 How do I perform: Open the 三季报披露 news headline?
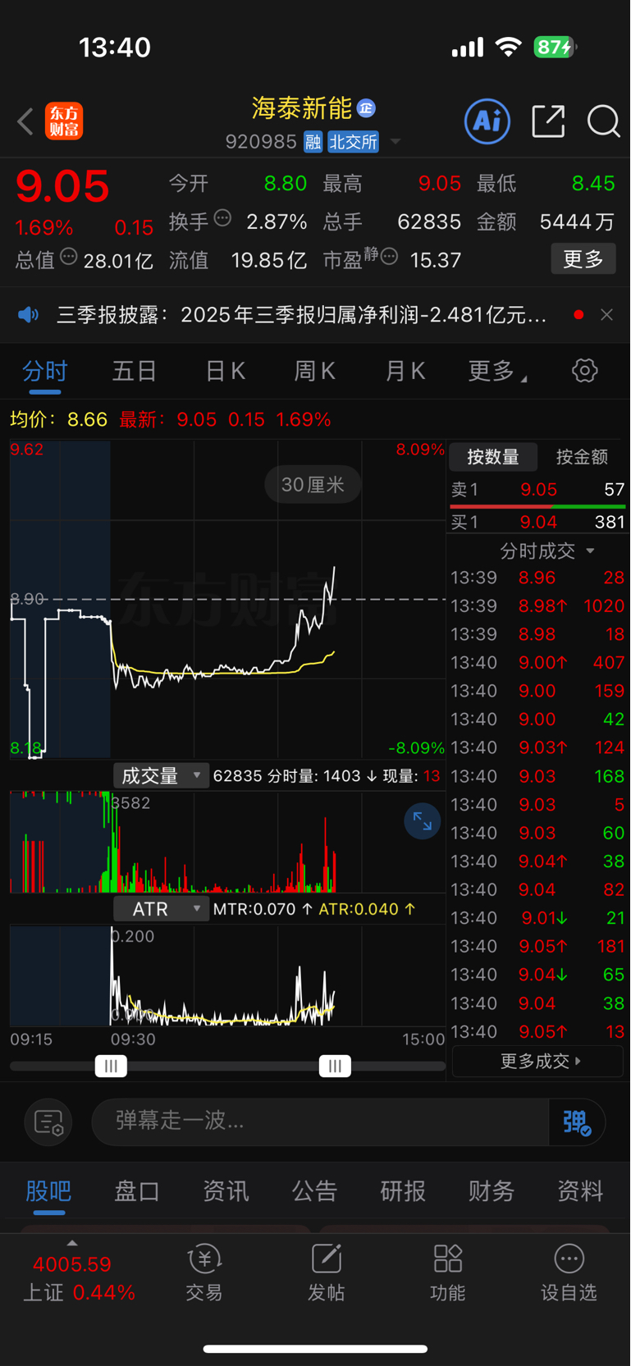pyautogui.click(x=301, y=315)
